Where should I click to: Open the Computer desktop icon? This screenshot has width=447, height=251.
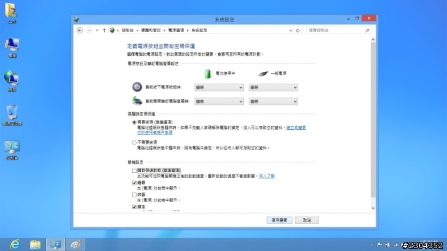(x=12, y=47)
